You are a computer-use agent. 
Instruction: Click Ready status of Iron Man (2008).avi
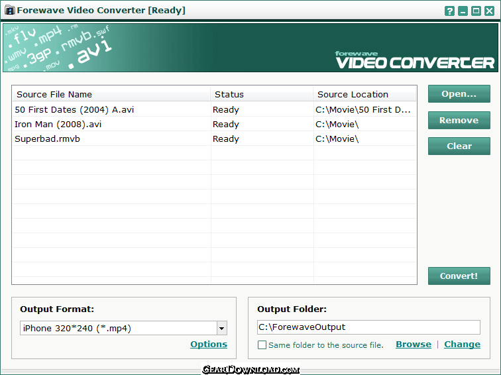(225, 125)
